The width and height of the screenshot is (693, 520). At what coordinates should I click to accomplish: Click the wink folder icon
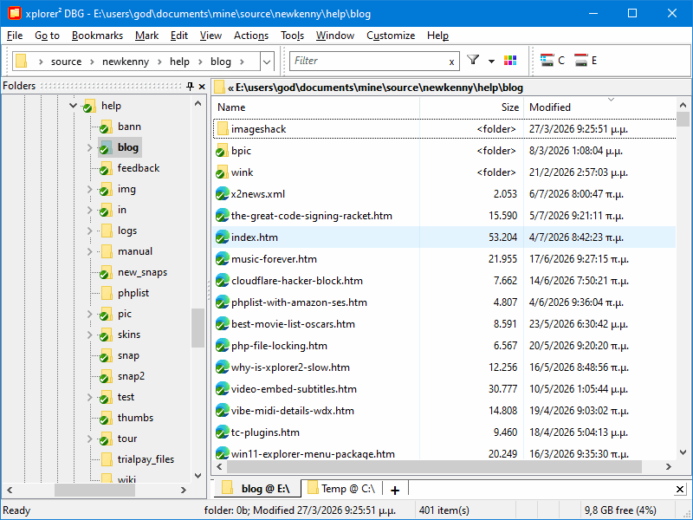pos(222,172)
